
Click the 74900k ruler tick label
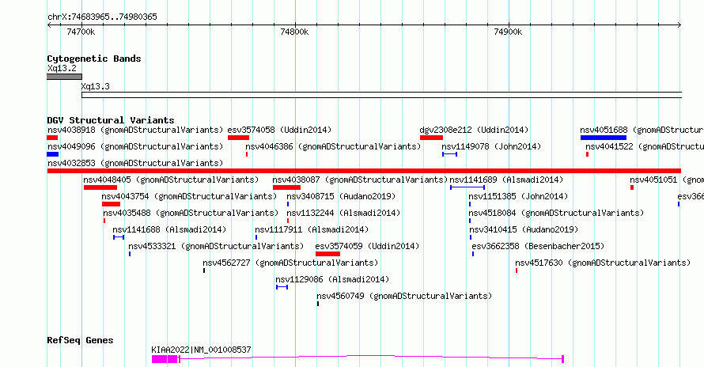508,32
